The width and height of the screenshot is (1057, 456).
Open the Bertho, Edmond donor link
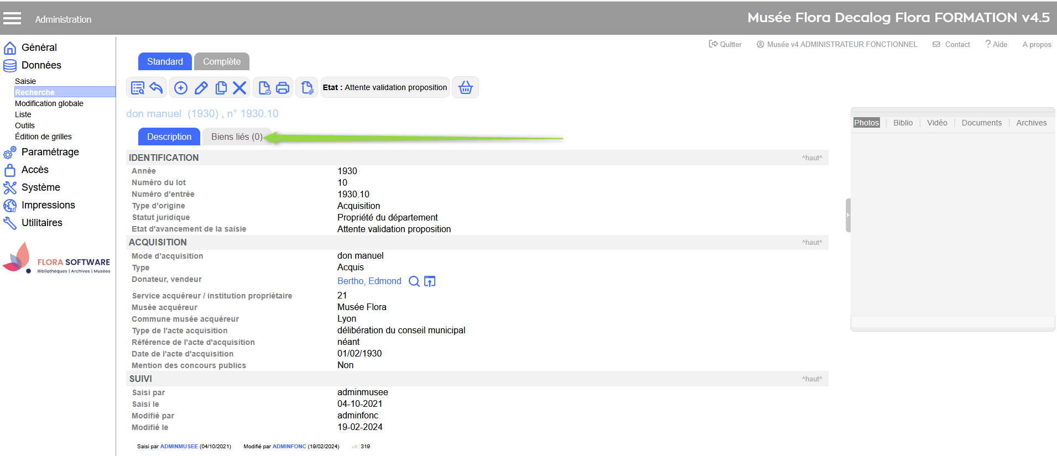369,281
